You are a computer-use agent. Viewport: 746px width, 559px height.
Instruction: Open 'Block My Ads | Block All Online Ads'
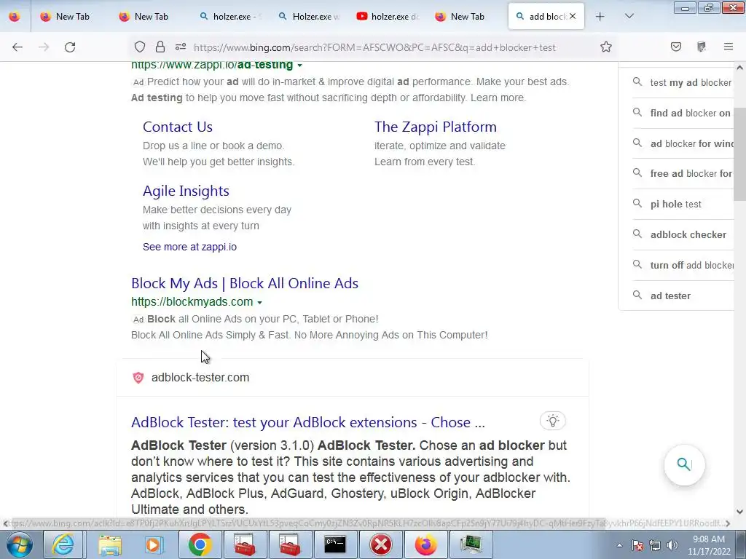point(245,283)
